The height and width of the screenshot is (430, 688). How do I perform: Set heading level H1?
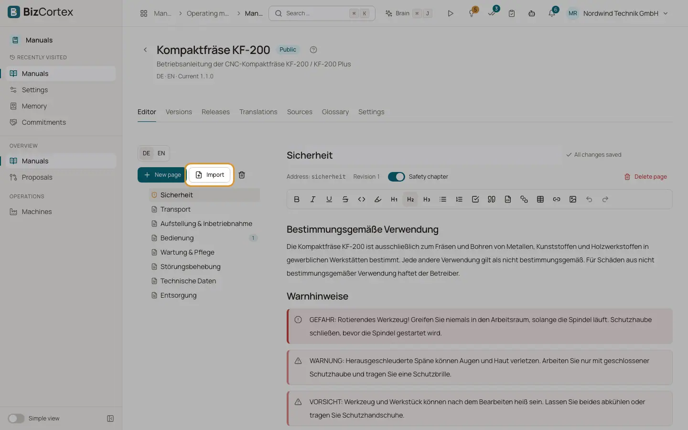tap(394, 199)
